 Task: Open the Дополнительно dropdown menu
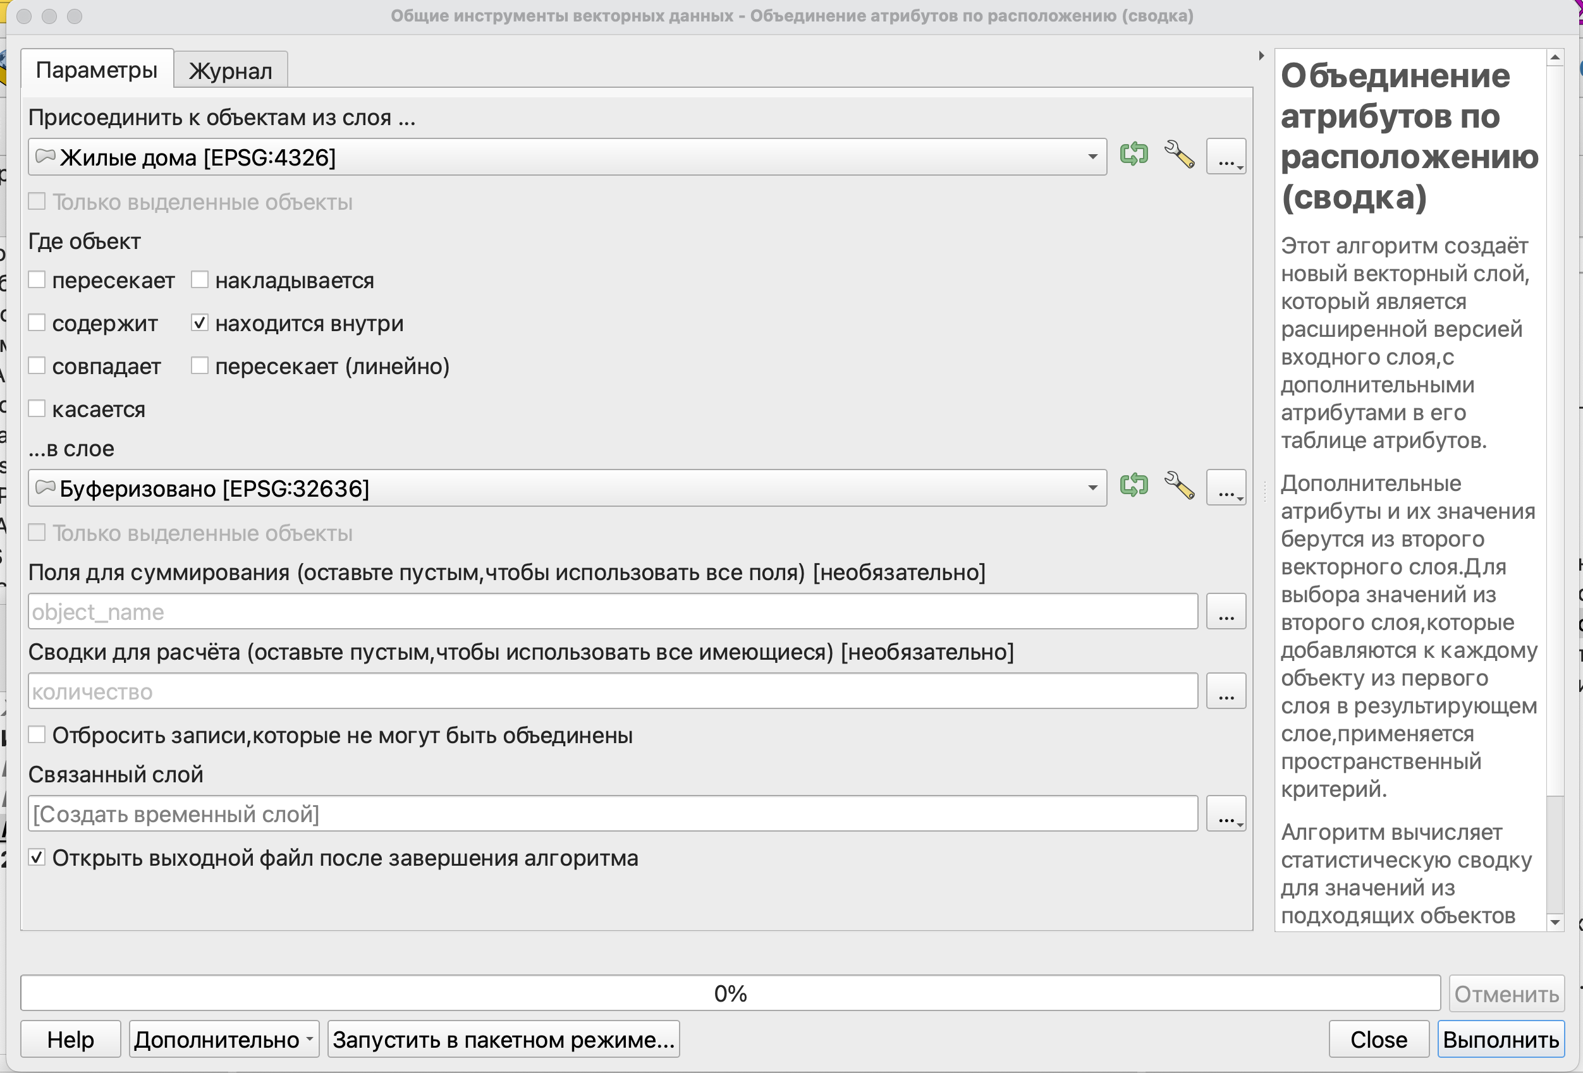[224, 1039]
